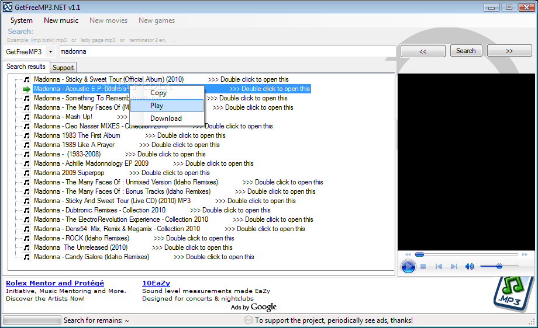Skip to next track in the player
538x328 pixels.
coord(454,266)
